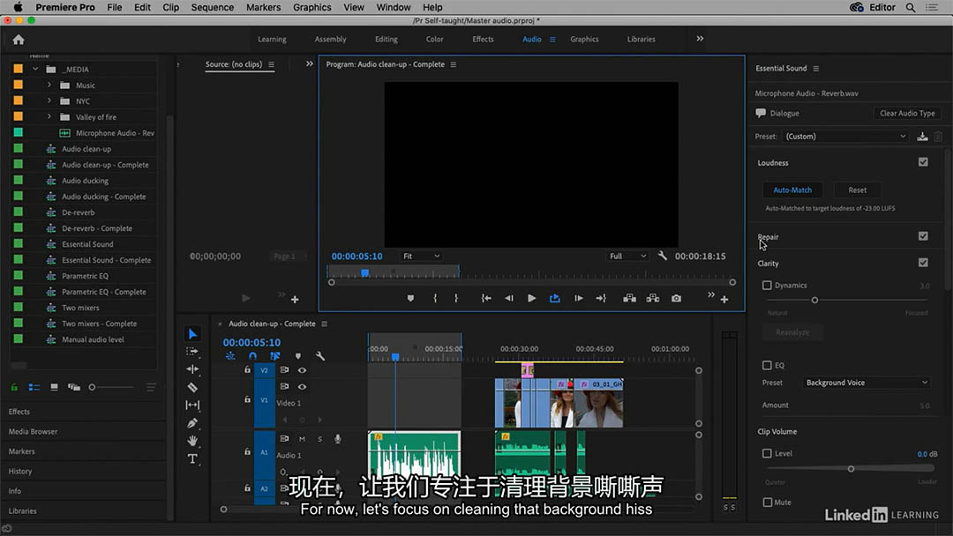Toggle the Loudness checkbox
The width and height of the screenshot is (953, 536).
pos(923,162)
